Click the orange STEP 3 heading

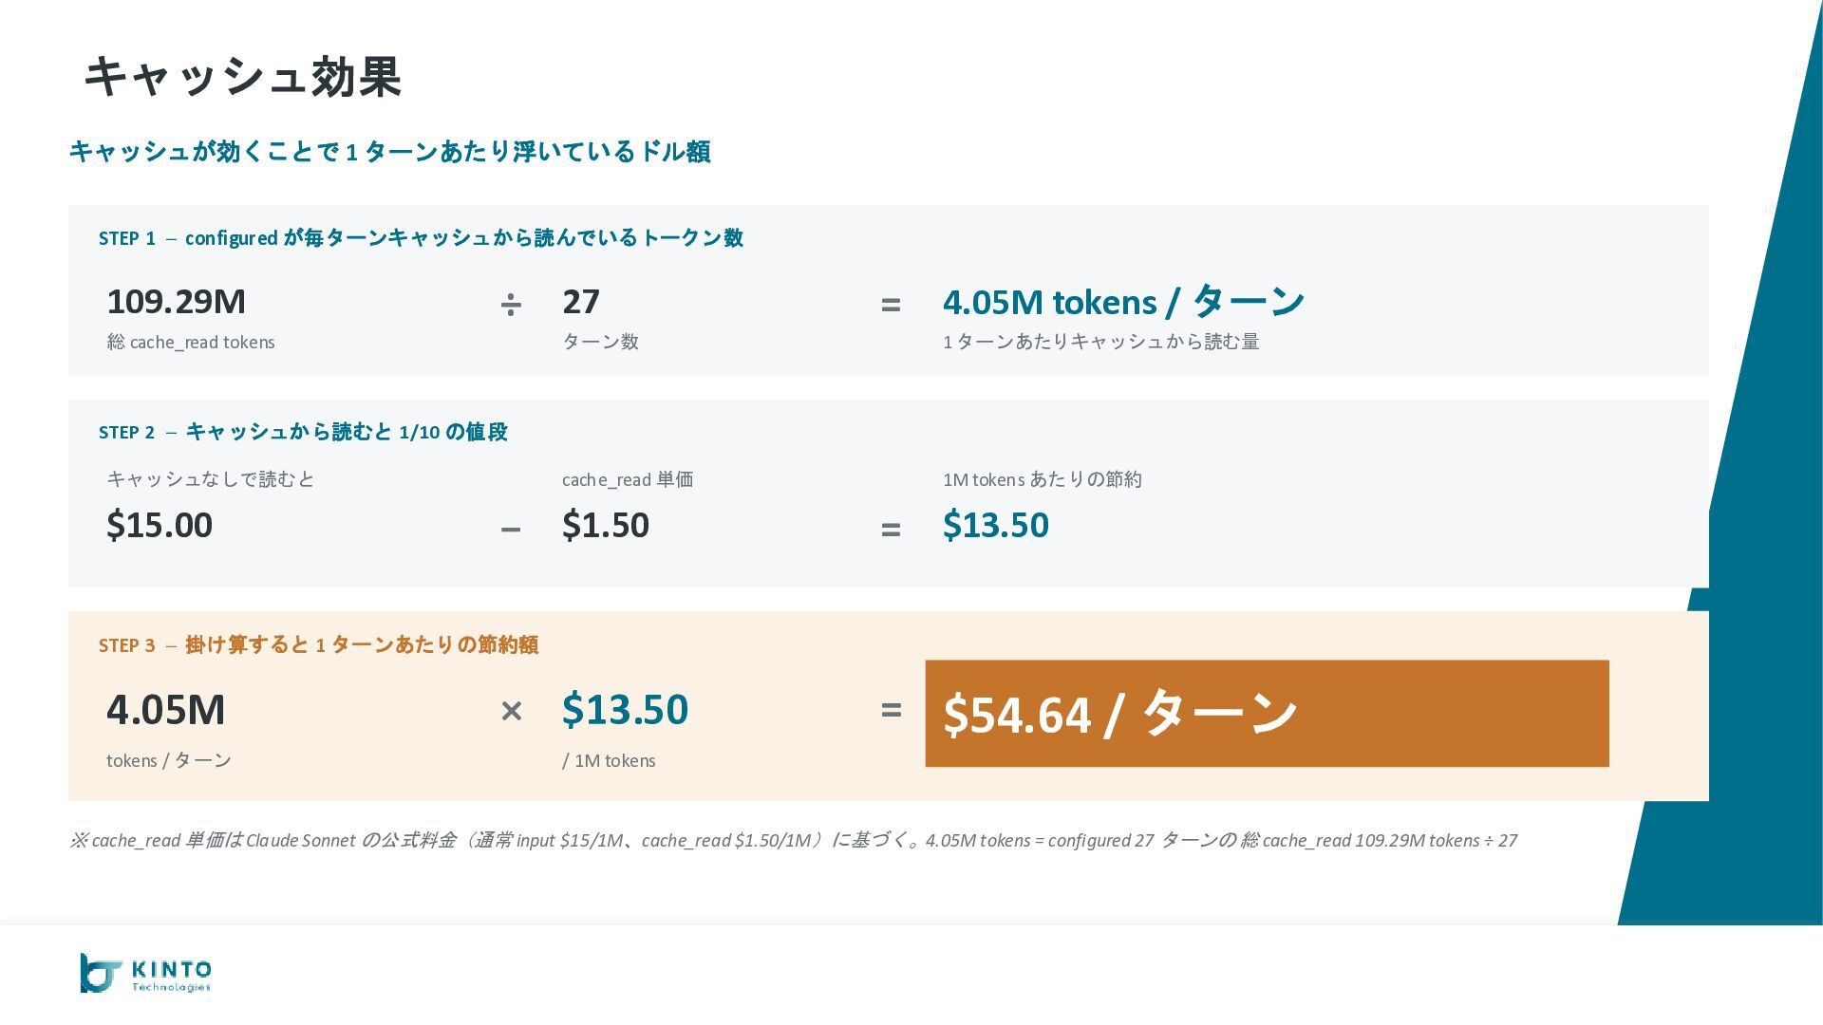[318, 645]
